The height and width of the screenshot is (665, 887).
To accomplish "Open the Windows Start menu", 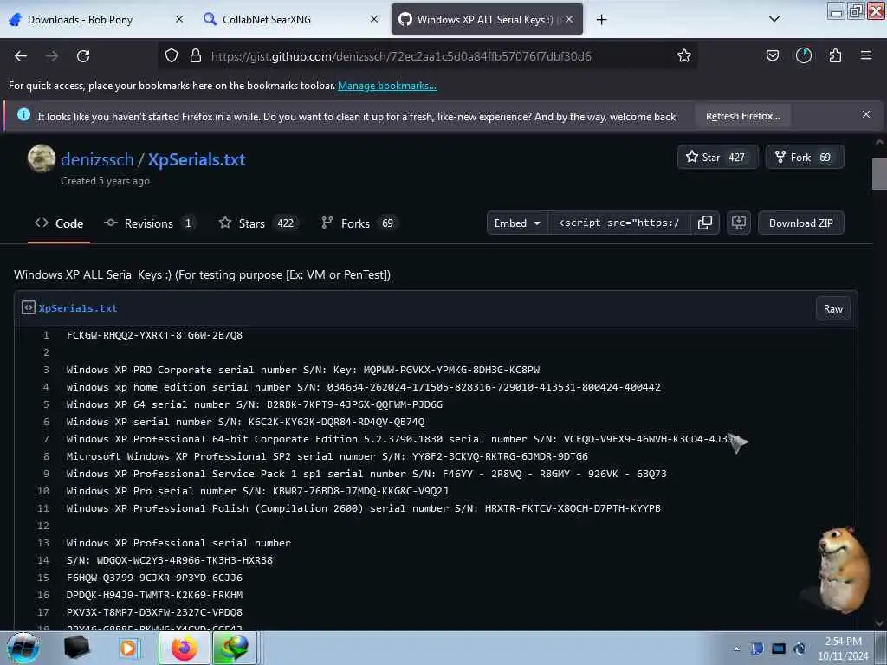I will 23,648.
